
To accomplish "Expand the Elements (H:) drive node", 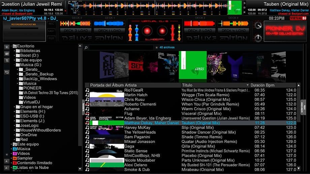I will 14,112.
